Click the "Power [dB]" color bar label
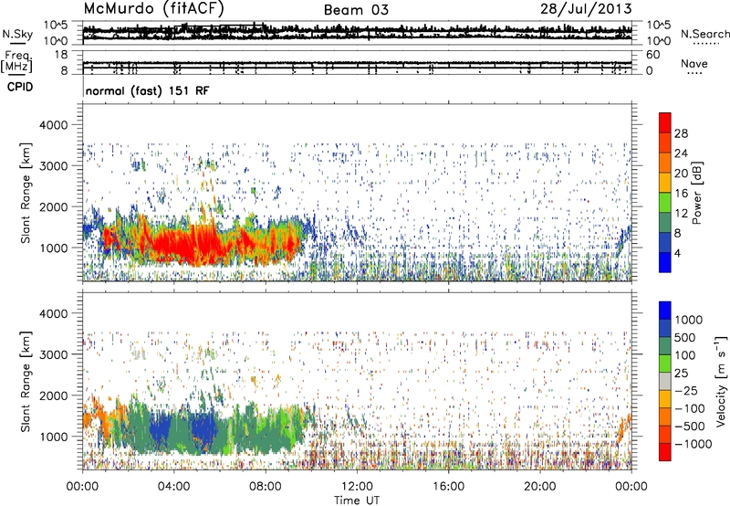The height and width of the screenshot is (506, 730). coord(696,193)
